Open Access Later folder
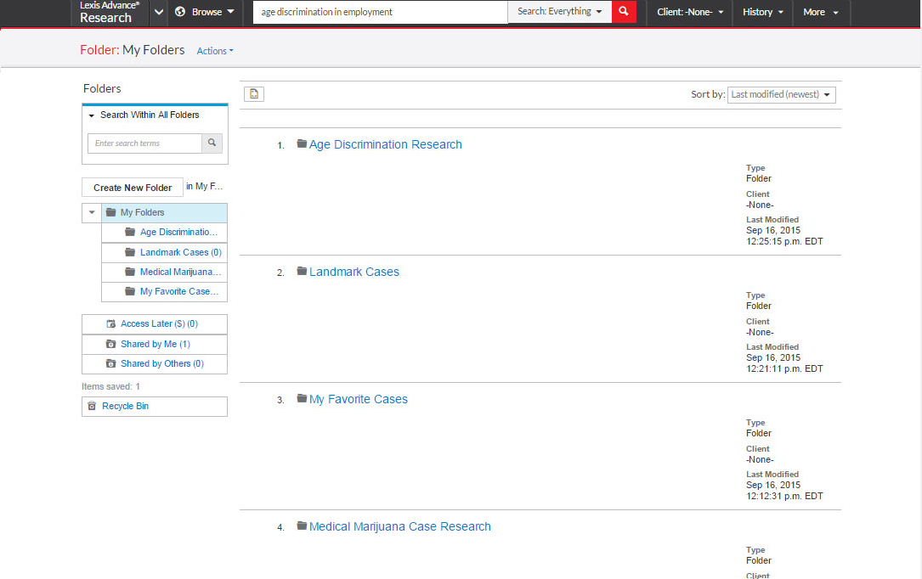The width and height of the screenshot is (922, 579). (158, 324)
